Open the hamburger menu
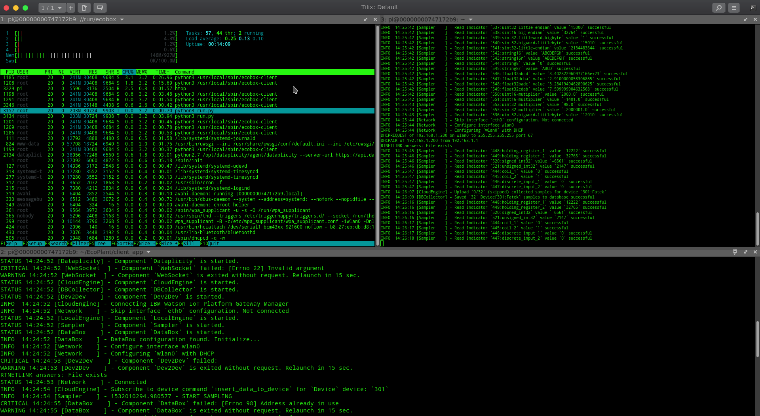This screenshot has width=760, height=416. (733, 8)
